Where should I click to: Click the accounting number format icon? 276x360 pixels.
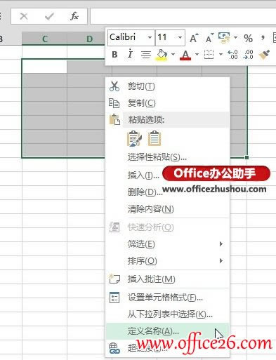(224, 38)
